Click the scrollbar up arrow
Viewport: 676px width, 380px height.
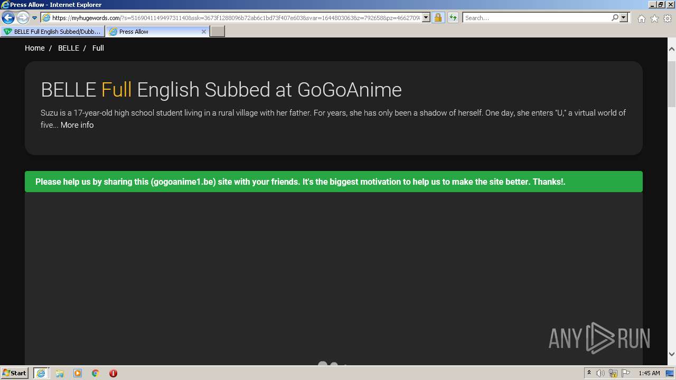click(x=672, y=49)
